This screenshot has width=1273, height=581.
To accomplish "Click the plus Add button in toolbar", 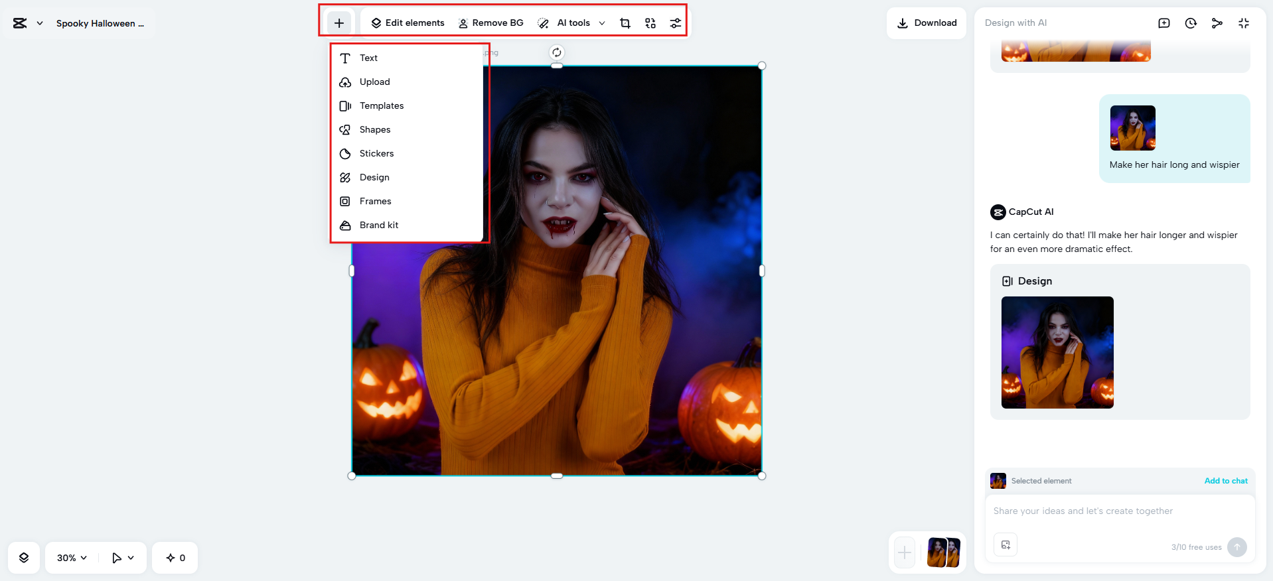I will click(338, 23).
